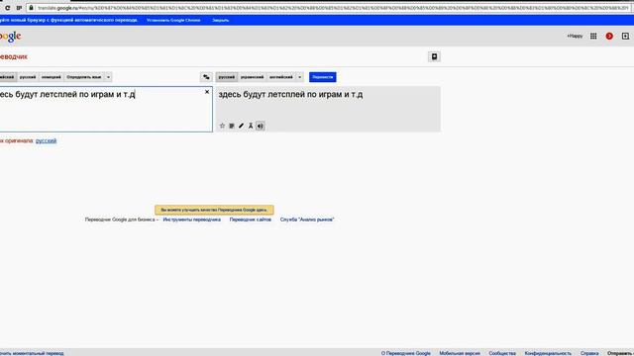Screen dimensions: 634x356
Task: Choose русский as target language tab
Action: tap(227, 77)
